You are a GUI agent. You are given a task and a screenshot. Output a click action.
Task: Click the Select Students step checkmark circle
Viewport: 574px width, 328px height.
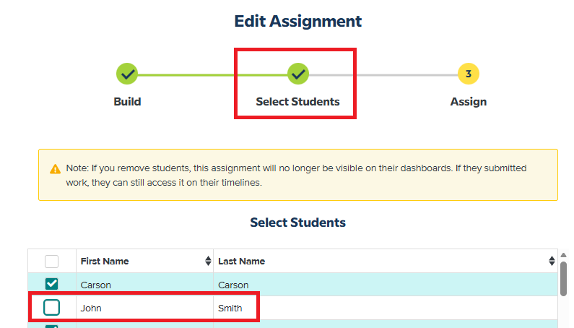(298, 73)
